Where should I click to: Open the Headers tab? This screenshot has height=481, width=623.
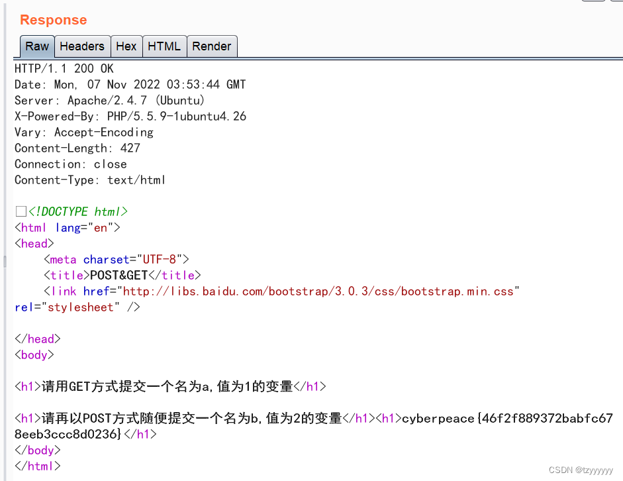[82, 46]
